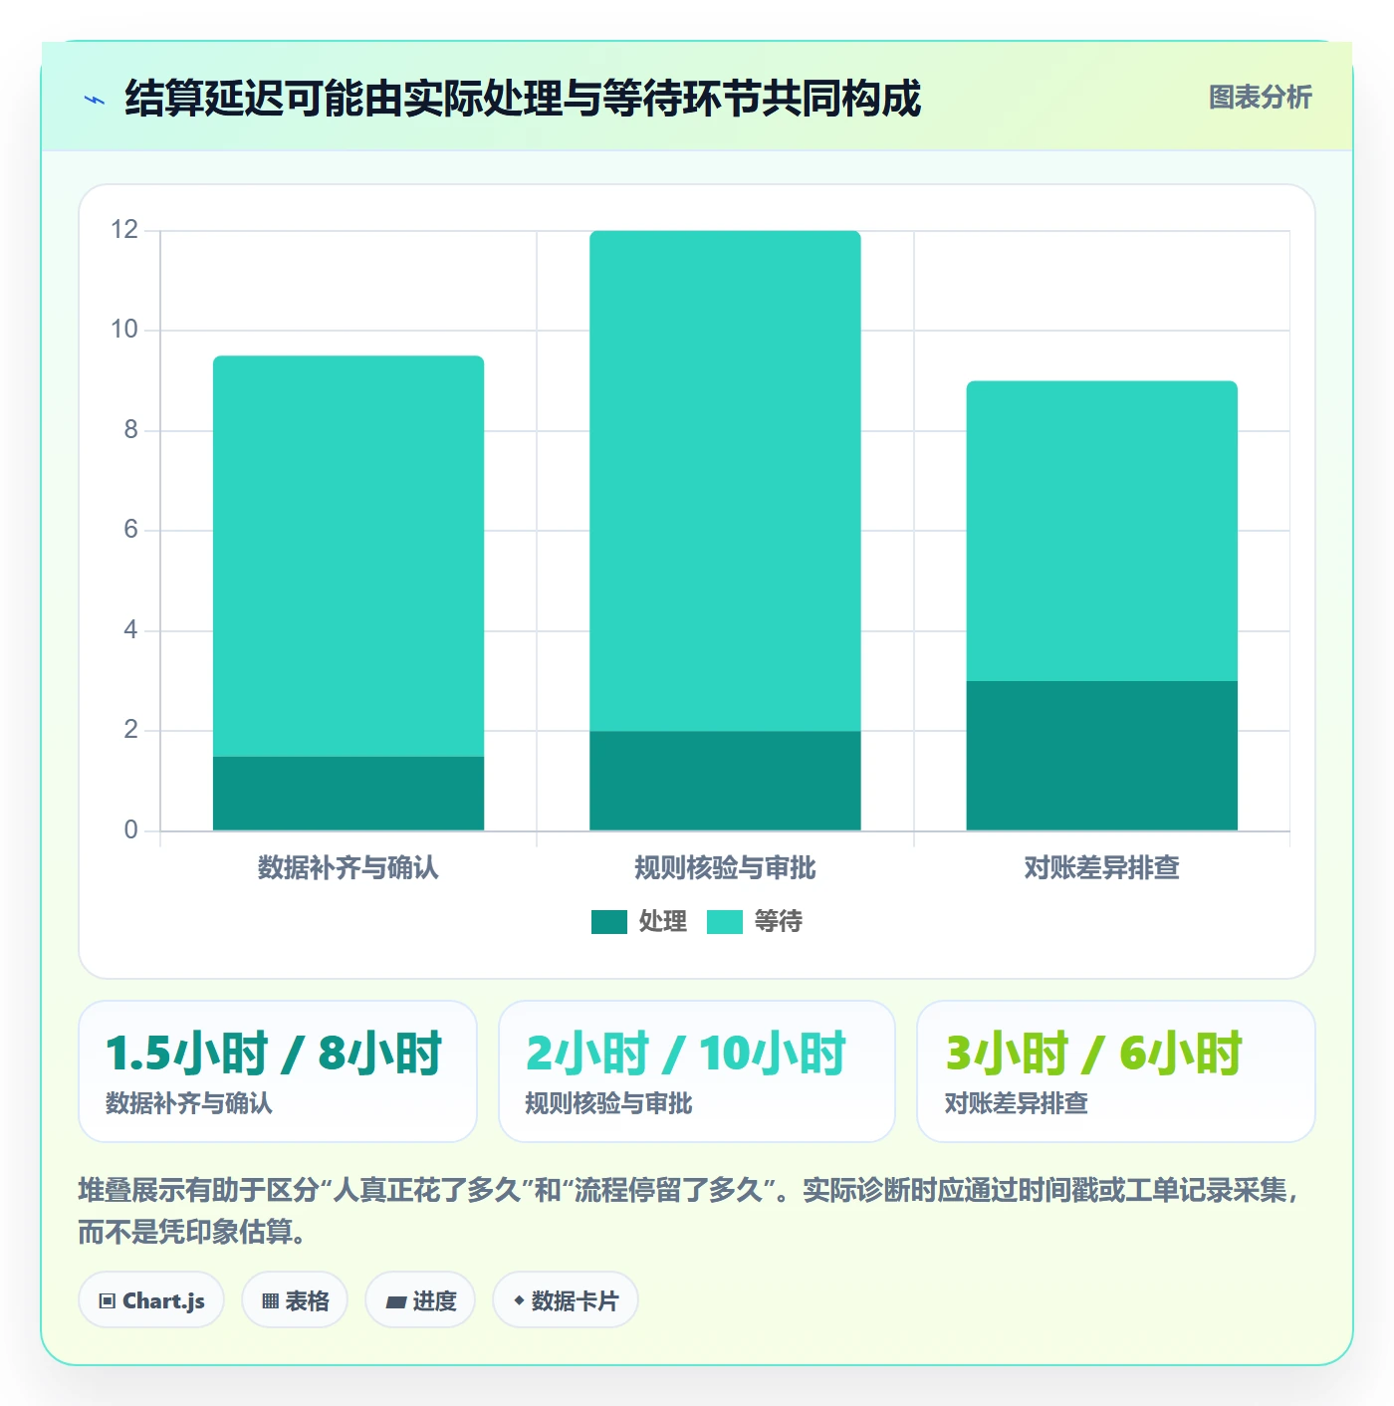Click the 数据补齐与确认 x-axis label
1394x1406 pixels.
[348, 868]
